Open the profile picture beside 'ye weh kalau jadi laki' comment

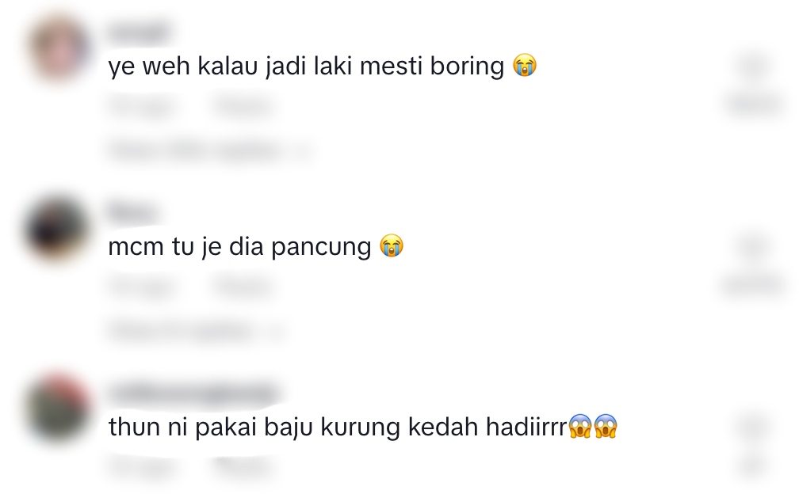59,48
